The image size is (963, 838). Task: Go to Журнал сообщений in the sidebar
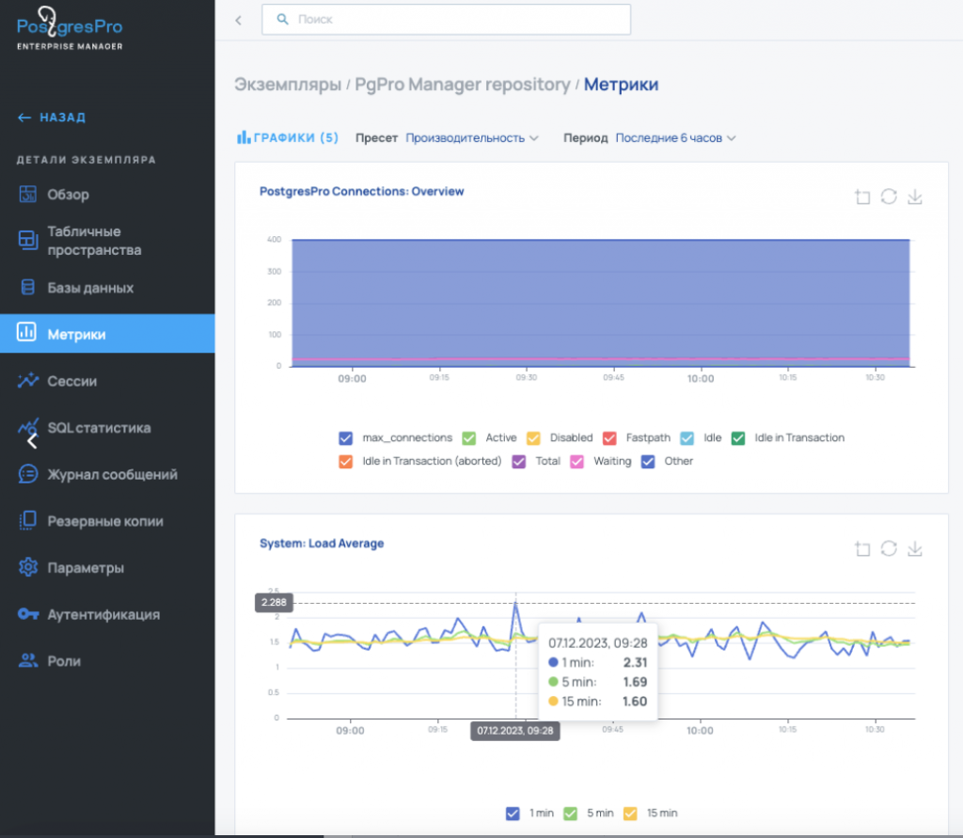coord(112,475)
